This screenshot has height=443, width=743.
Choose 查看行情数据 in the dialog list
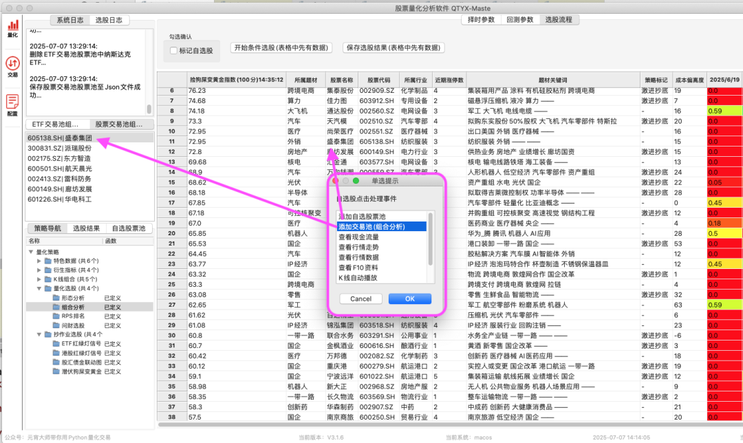382,257
